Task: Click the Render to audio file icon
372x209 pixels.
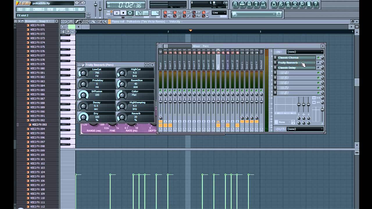Action: [288, 4]
